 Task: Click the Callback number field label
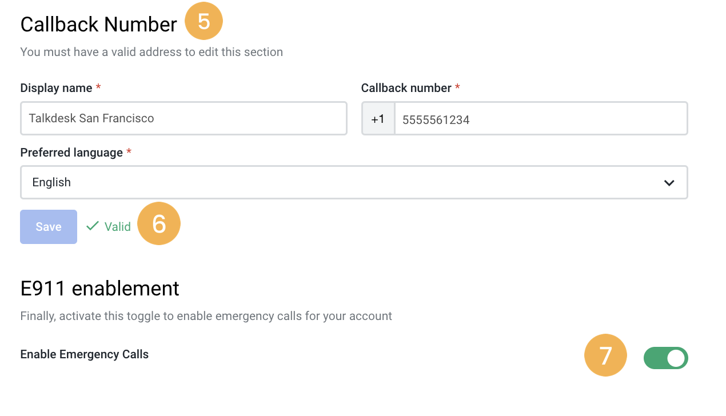point(406,88)
